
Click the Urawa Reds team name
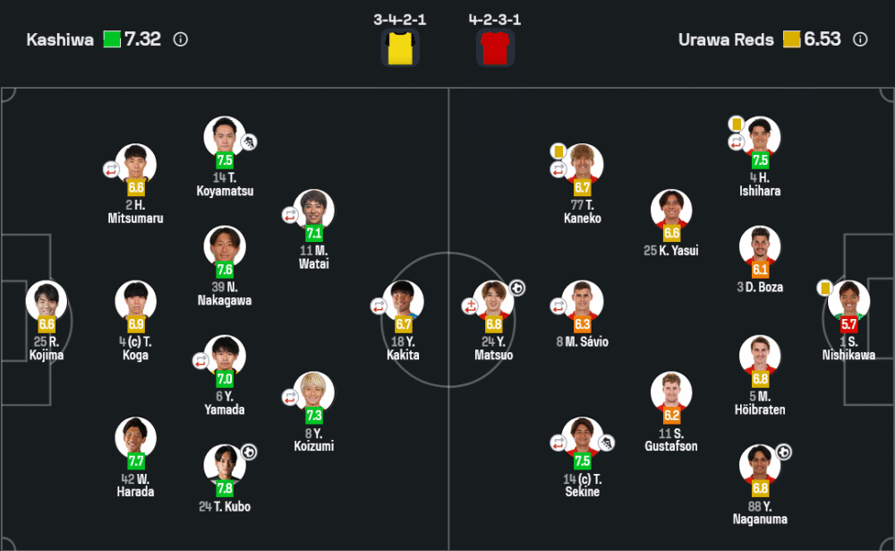[x=726, y=39]
